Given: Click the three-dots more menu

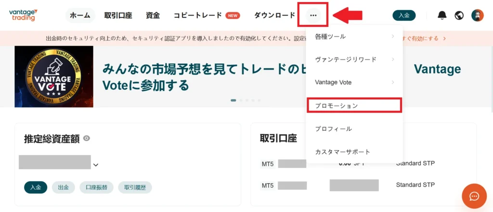Looking at the screenshot, I should click(313, 15).
